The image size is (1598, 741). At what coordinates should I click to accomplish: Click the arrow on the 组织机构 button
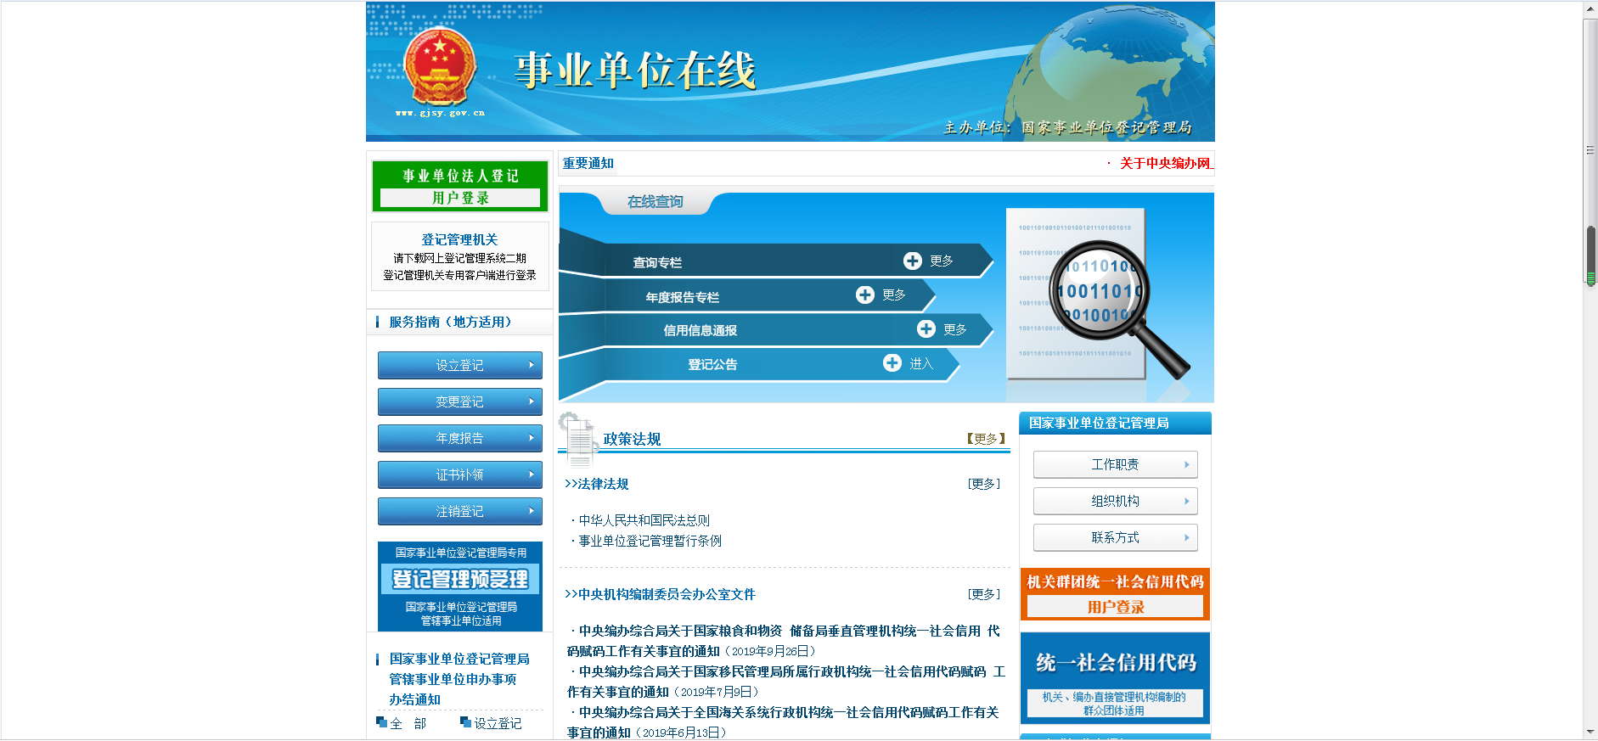1187,501
